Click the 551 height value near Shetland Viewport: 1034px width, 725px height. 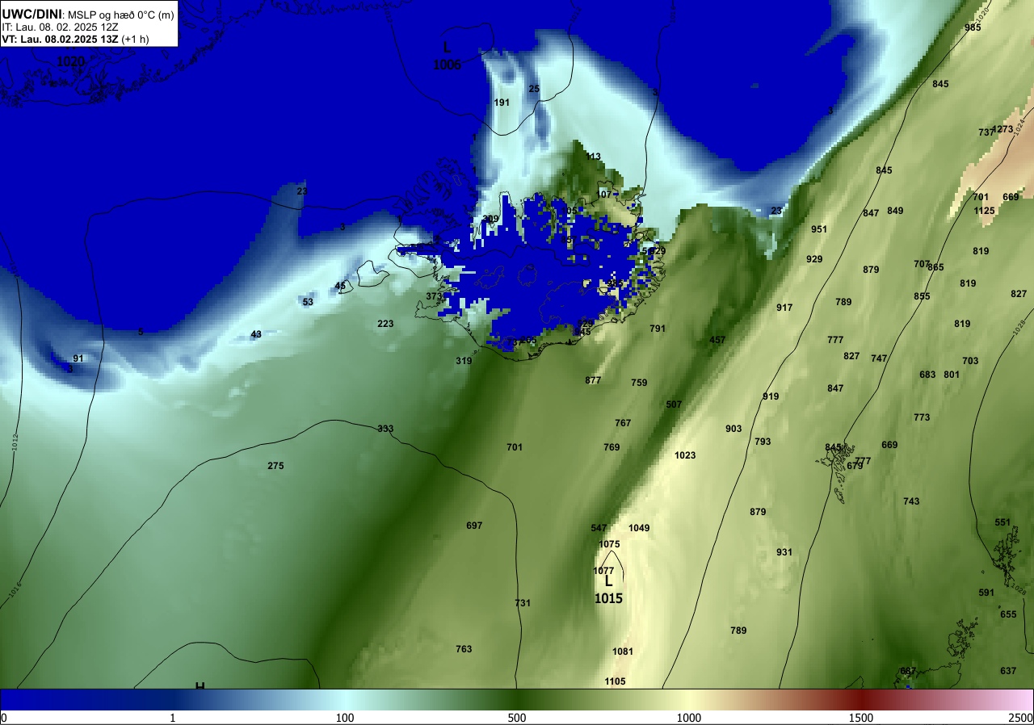(x=1002, y=522)
